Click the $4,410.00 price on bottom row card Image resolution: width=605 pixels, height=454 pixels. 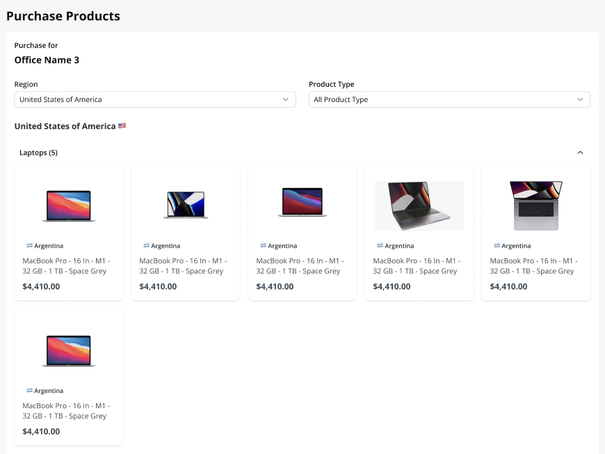pyautogui.click(x=41, y=431)
